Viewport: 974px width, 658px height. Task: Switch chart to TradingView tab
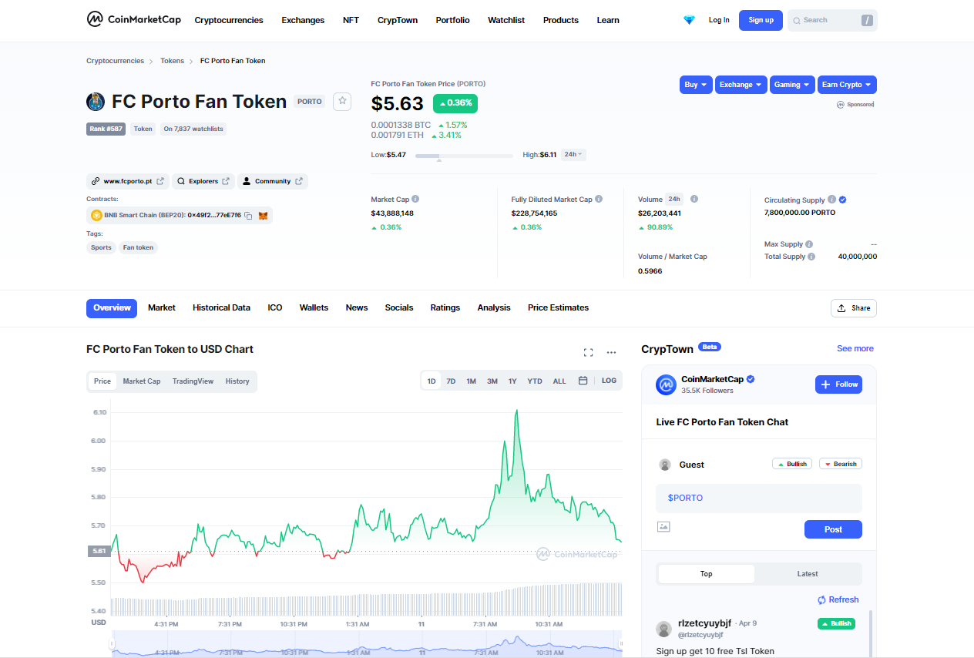(x=193, y=381)
